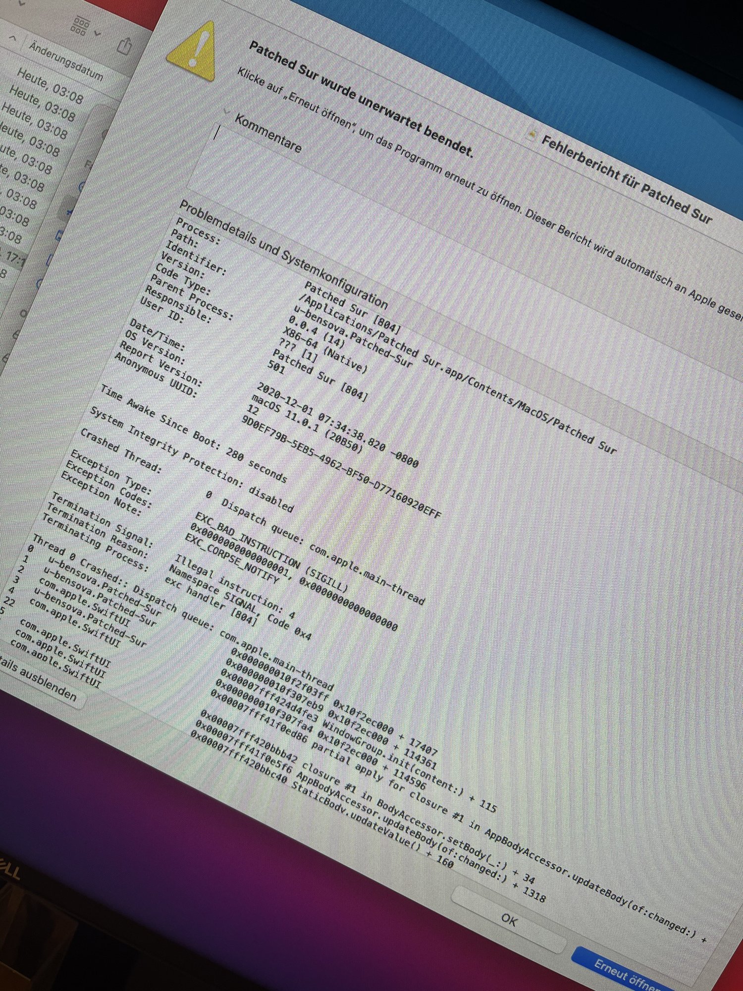Viewport: 743px width, 991px height.
Task: Click heading Patched Sur wurde unerwartet beendet
Action: point(361,100)
